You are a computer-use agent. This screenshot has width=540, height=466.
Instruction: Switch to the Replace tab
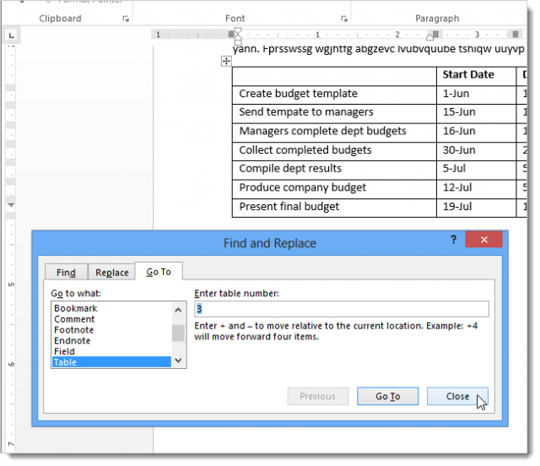(111, 273)
